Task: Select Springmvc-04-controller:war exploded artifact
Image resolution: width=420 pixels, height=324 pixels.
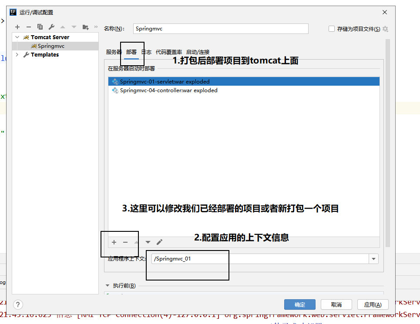Action: pyautogui.click(x=244, y=90)
